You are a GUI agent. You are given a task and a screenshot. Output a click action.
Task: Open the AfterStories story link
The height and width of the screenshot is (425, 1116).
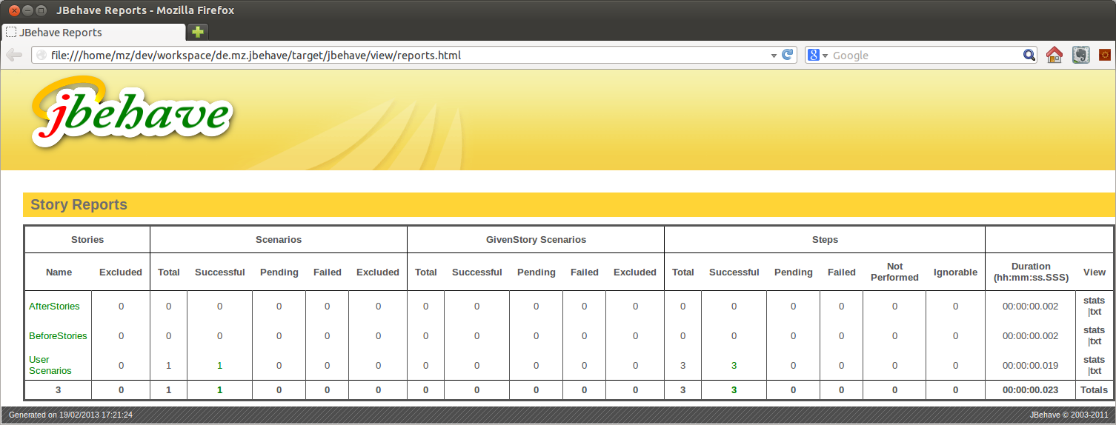(54, 306)
